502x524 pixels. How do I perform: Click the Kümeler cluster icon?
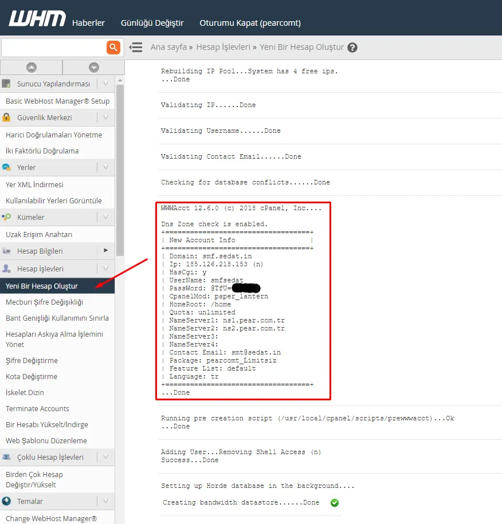(6, 217)
